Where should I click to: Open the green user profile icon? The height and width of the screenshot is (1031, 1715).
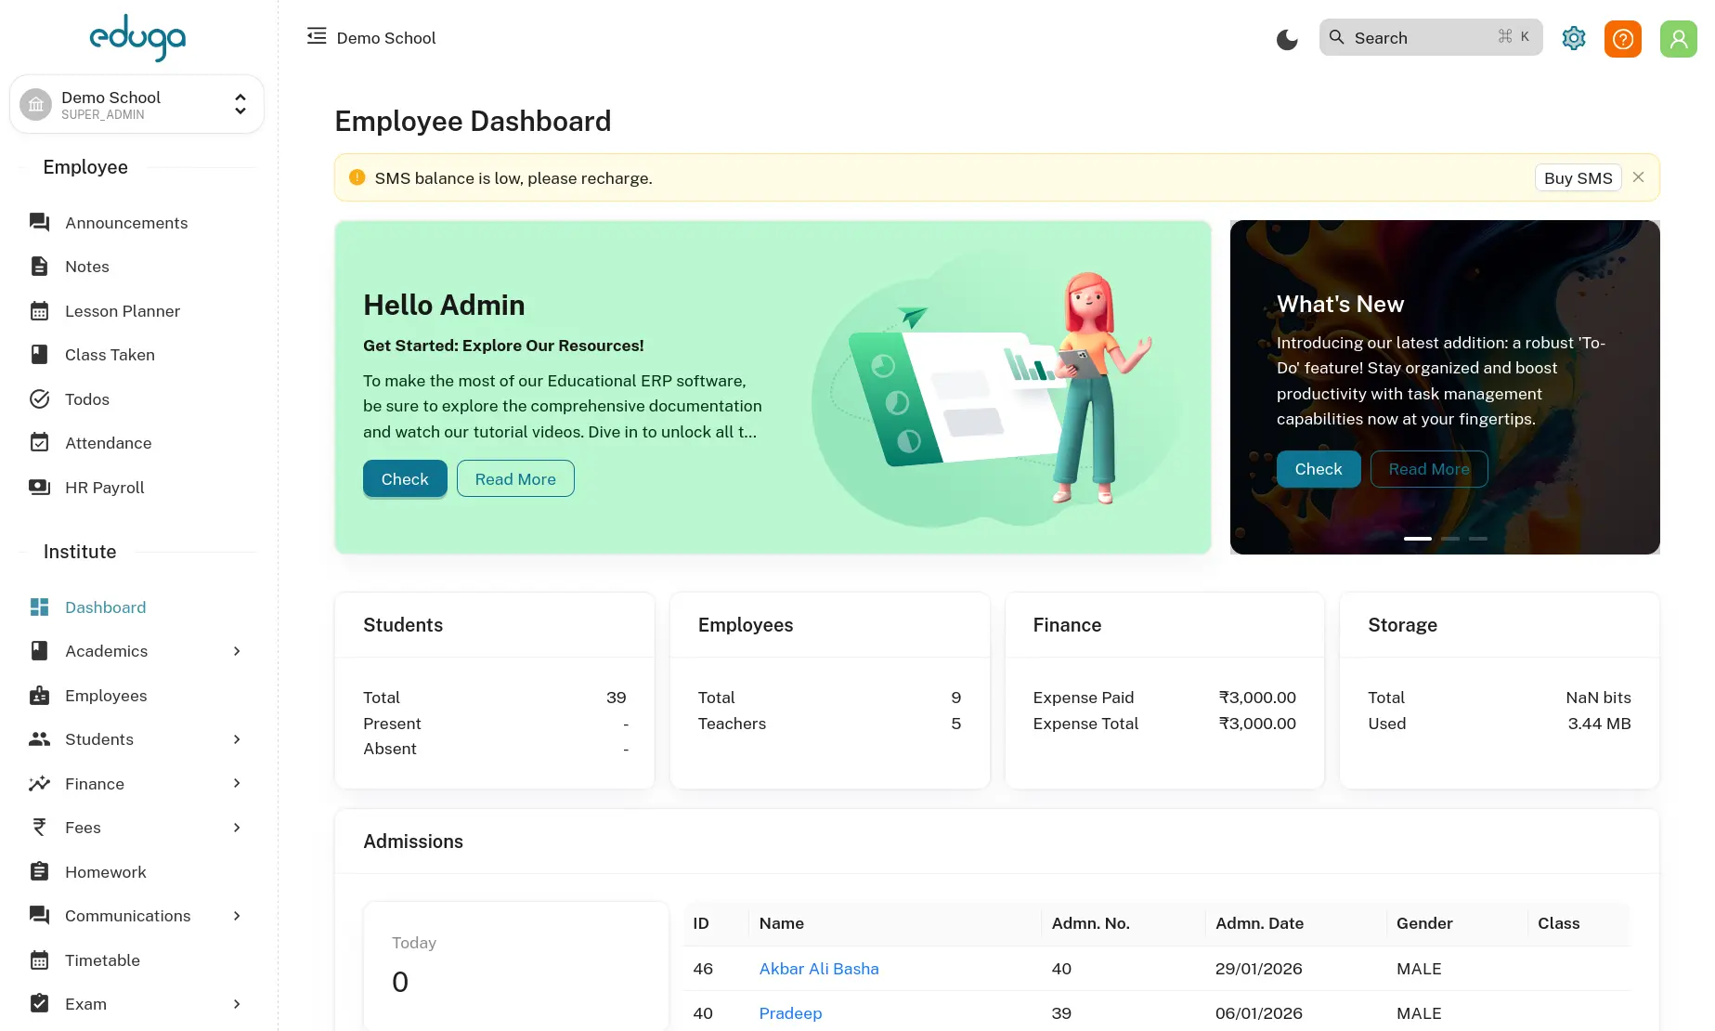click(x=1678, y=38)
